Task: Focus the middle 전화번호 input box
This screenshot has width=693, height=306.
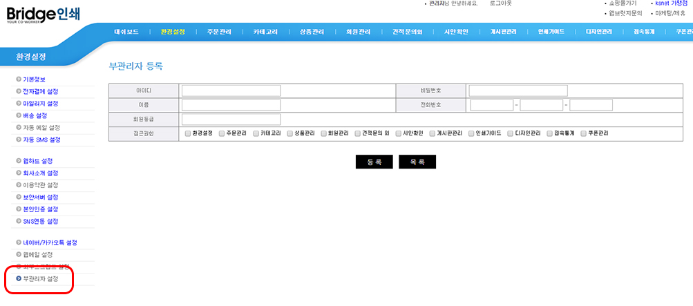Action: [x=542, y=105]
